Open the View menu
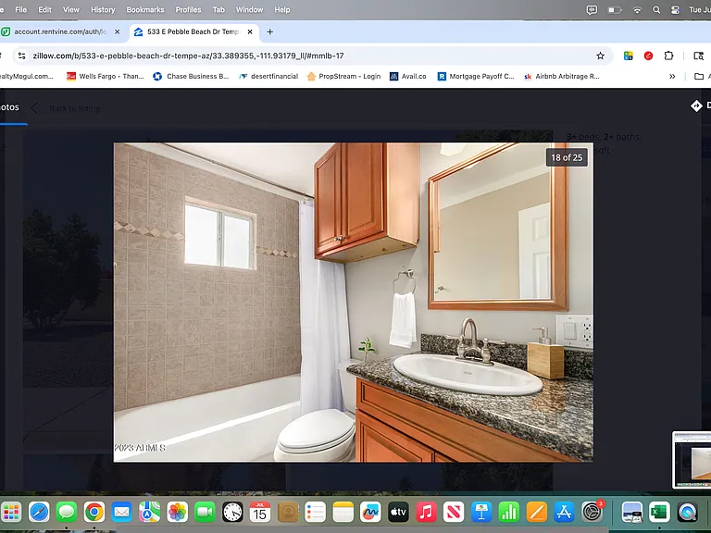The width and height of the screenshot is (711, 533). pos(70,9)
